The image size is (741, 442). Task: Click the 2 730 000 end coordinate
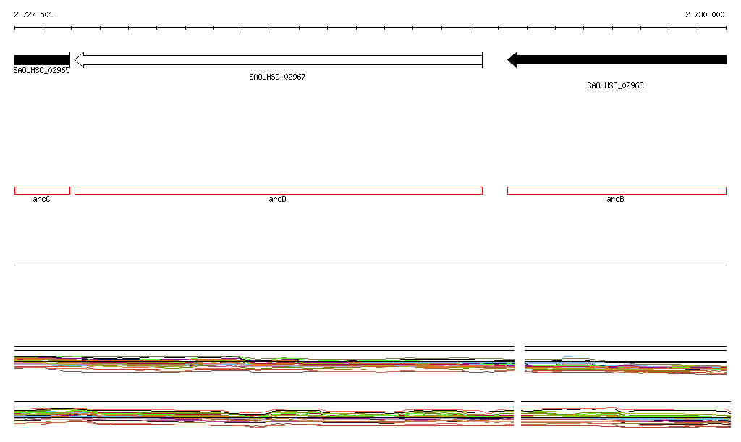pos(705,14)
